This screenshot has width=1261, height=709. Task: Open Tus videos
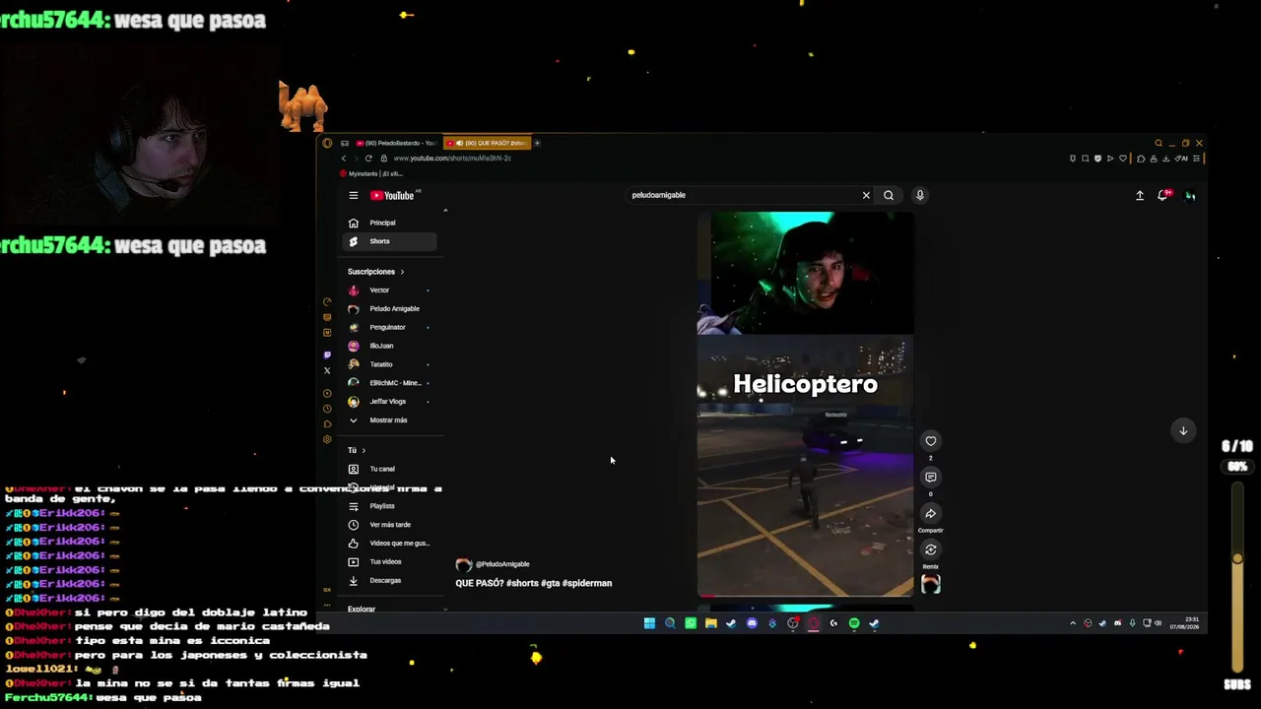coord(389,562)
